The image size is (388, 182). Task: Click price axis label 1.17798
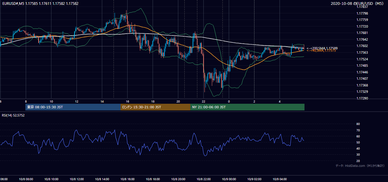(362, 13)
